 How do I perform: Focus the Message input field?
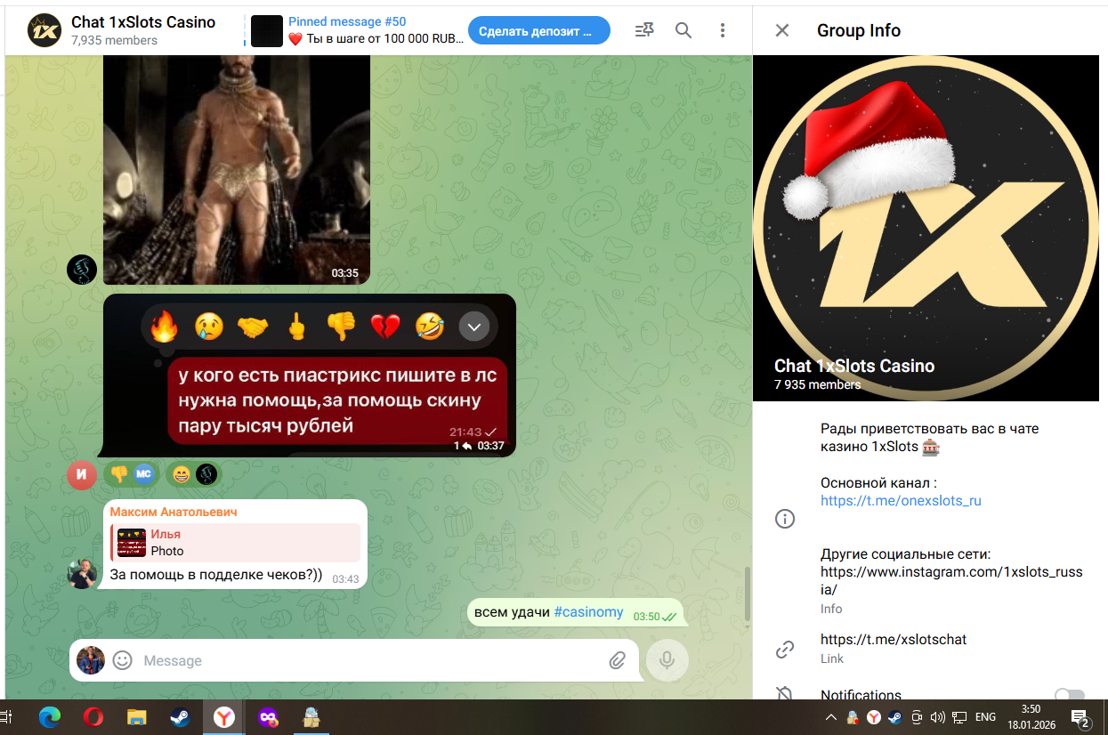[369, 660]
